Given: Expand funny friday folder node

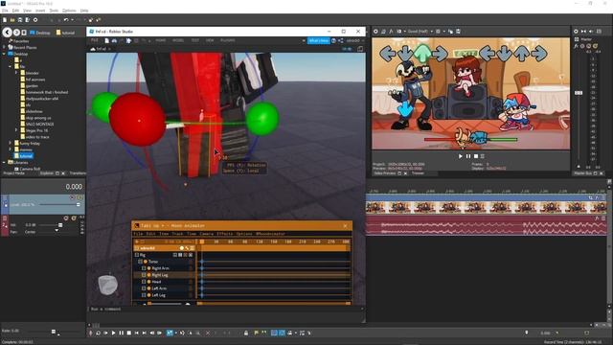Looking at the screenshot, I should (11, 143).
